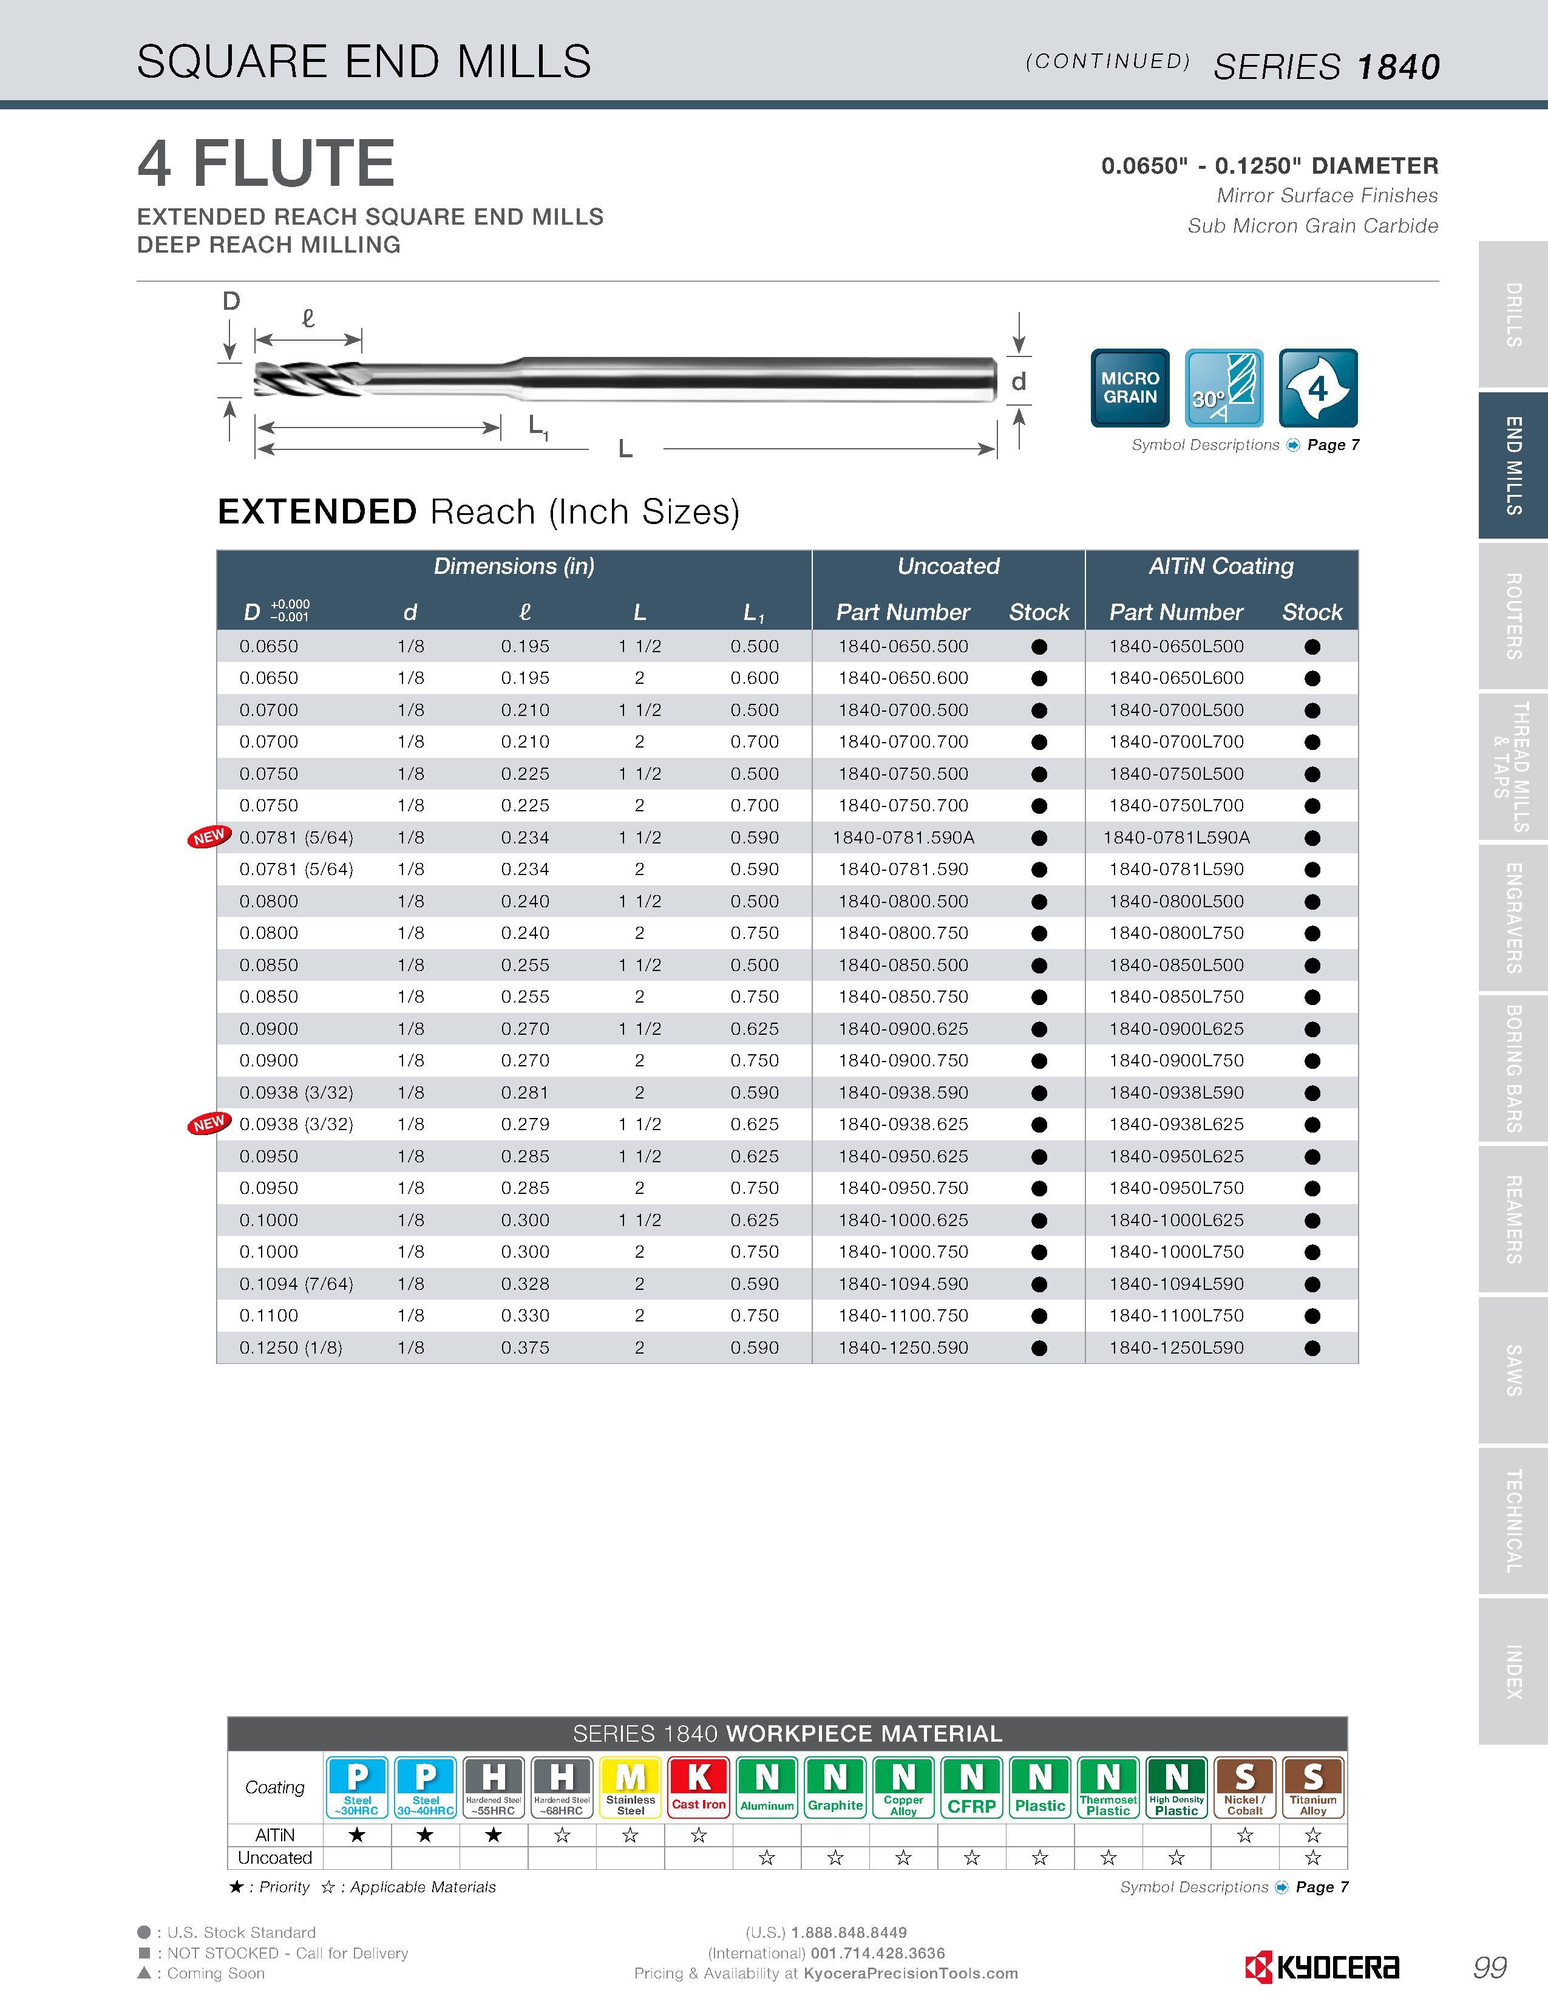The width and height of the screenshot is (1548, 2004).
Task: Click the AlTiN row label in material table
Action: [x=275, y=1835]
